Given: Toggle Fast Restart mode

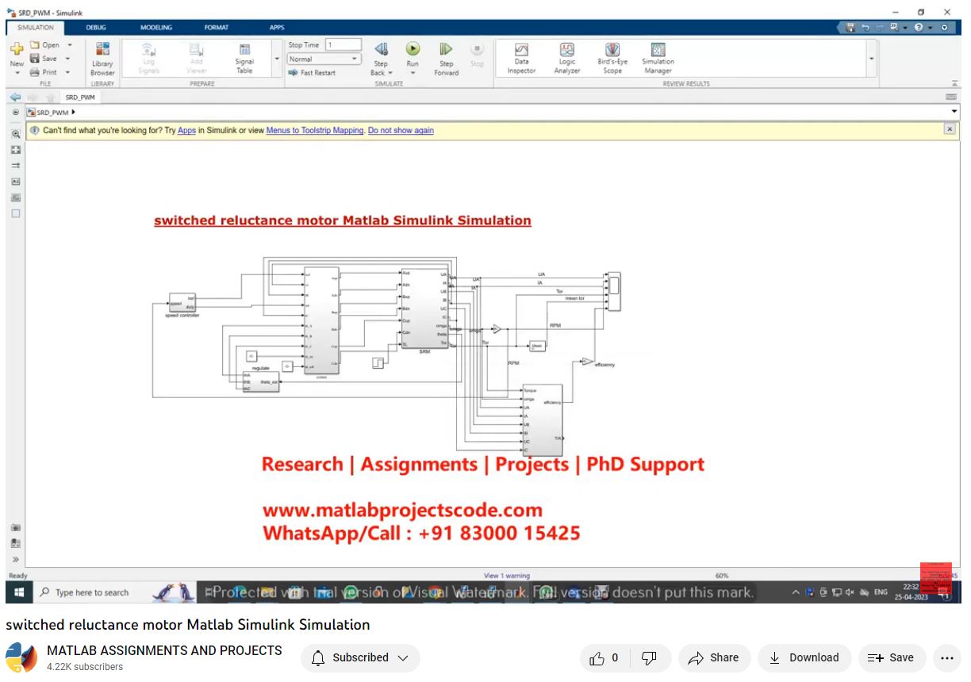Looking at the screenshot, I should (313, 73).
